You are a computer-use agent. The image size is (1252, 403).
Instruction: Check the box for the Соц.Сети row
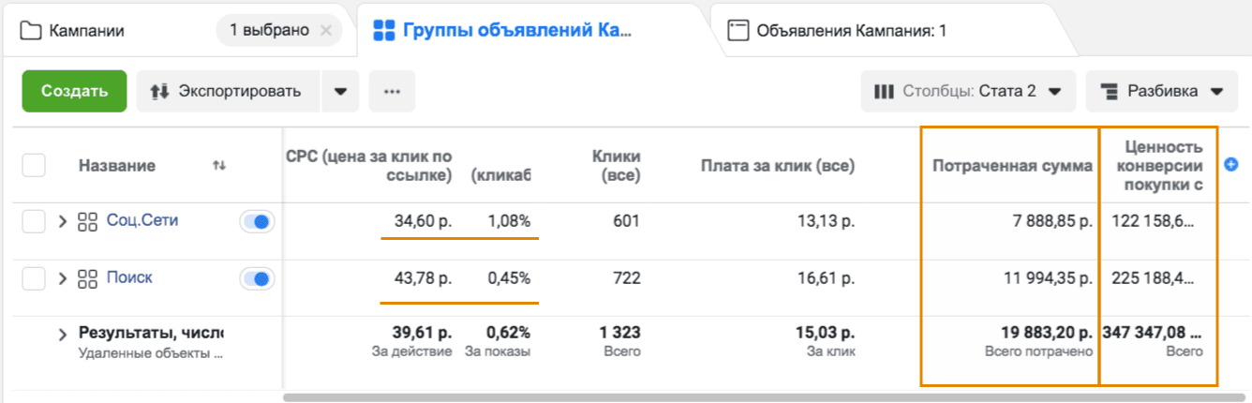tap(34, 222)
